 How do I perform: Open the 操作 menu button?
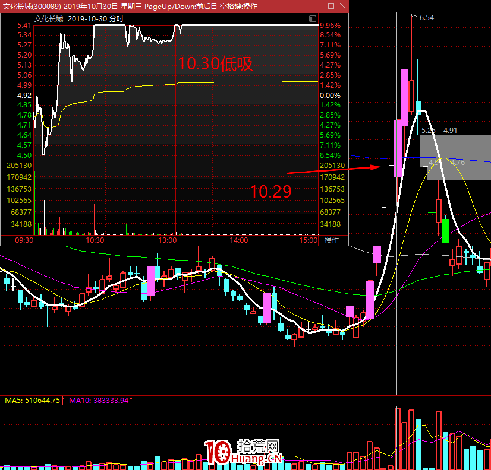pos(332,240)
